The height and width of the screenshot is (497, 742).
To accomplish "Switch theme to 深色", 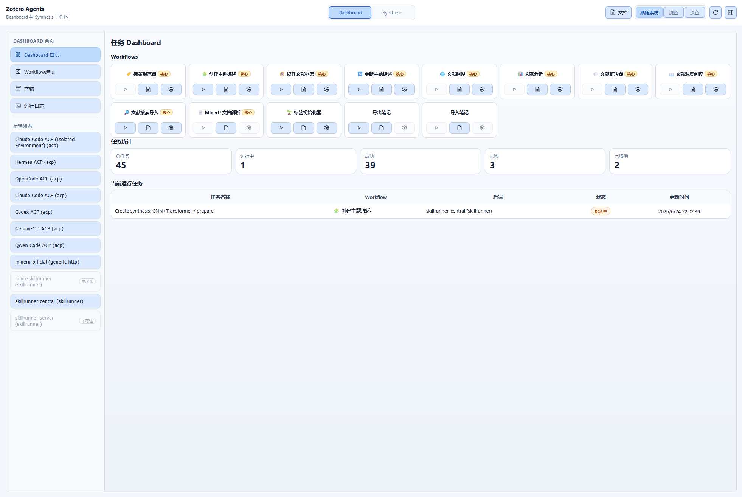I will (x=695, y=12).
